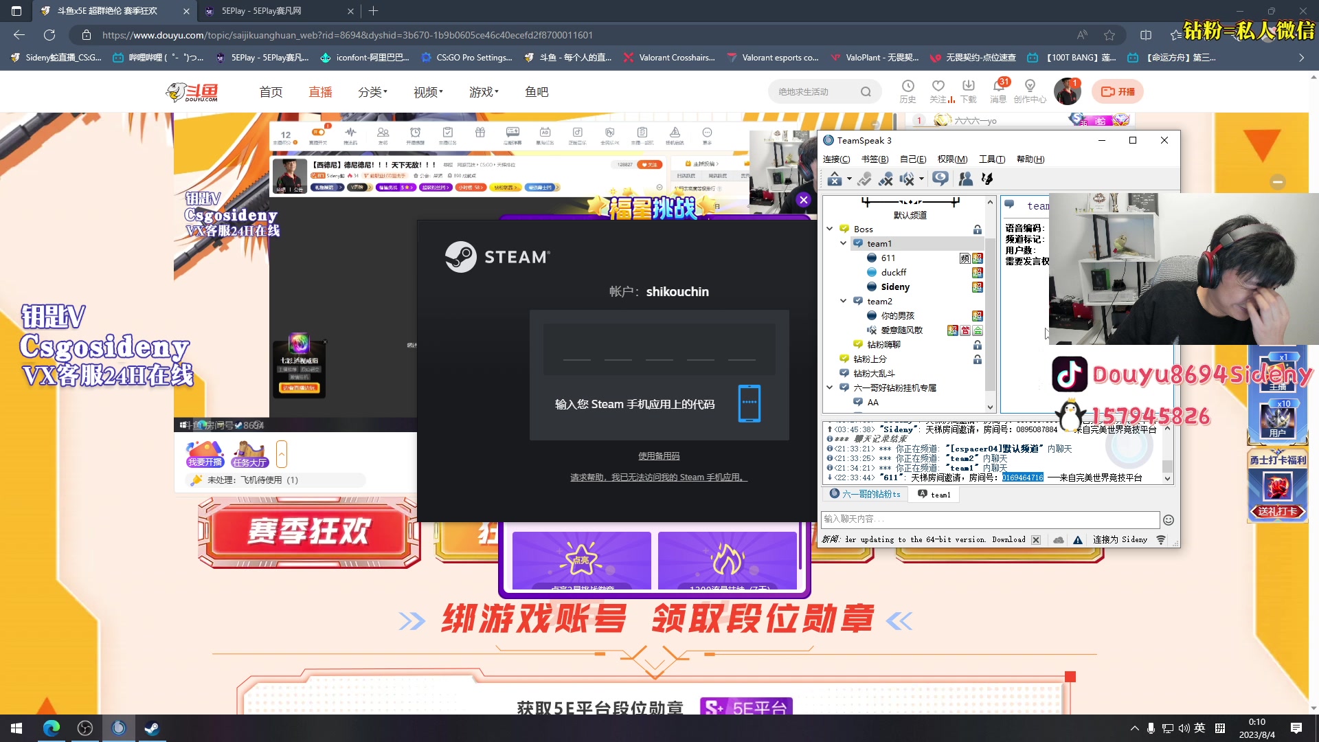Click the TeamSpeak chat input field
The image size is (1319, 742).
[962, 520]
